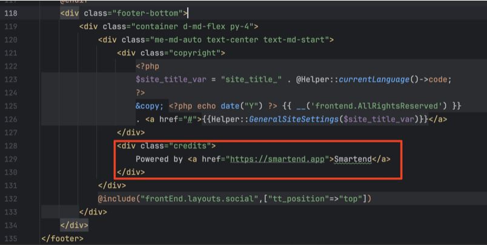Click the GeneralSiteSettings method name
The height and width of the screenshot is (245, 487).
pos(294,119)
